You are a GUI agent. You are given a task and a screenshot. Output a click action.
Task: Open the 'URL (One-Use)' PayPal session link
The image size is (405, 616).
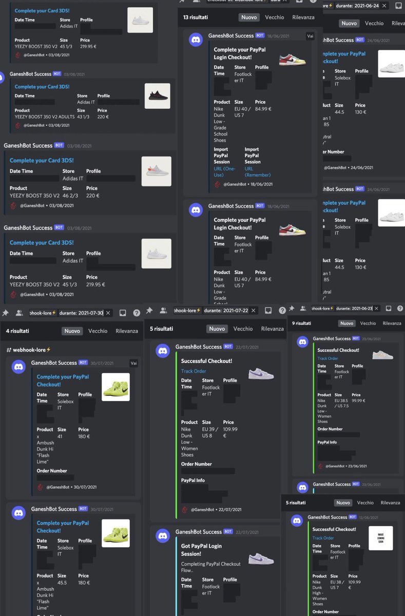click(x=225, y=171)
